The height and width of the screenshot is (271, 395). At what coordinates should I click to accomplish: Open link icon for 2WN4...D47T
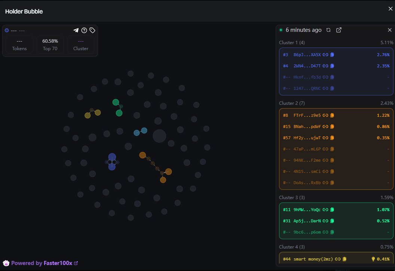coord(325,66)
